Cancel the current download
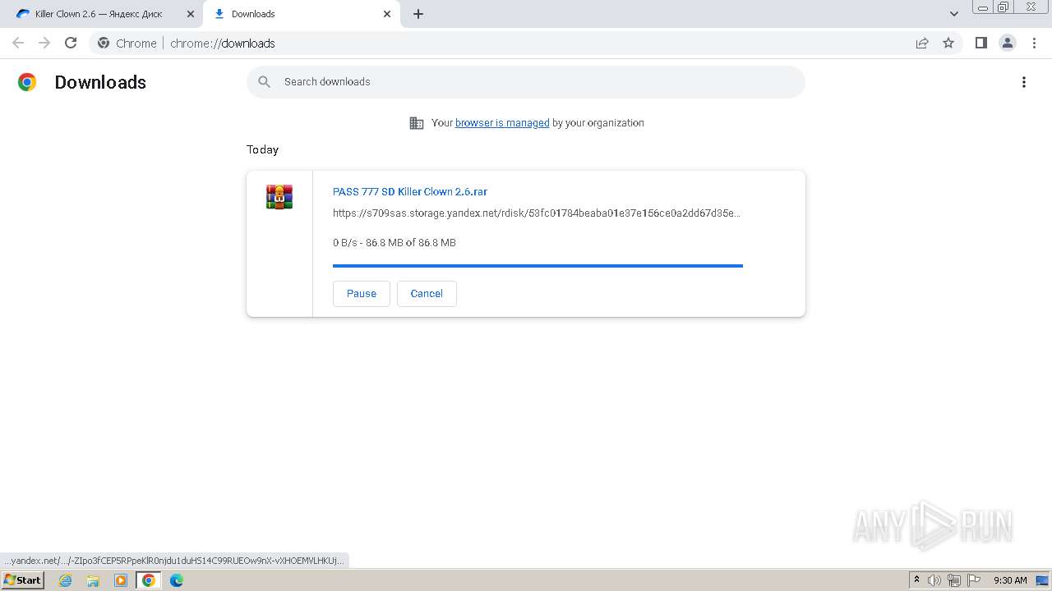 coord(427,294)
